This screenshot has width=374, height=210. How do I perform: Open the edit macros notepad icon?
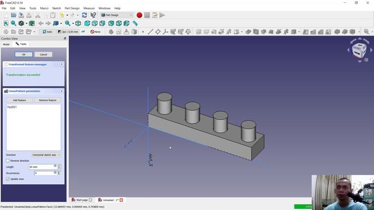click(154, 15)
